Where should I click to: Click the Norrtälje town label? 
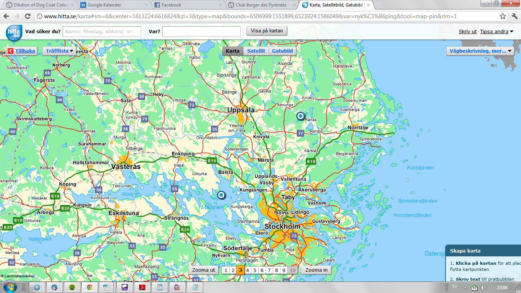pos(358,128)
